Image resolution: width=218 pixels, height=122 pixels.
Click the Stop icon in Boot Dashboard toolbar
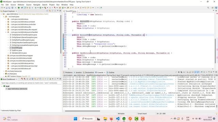[x=27, y=79]
